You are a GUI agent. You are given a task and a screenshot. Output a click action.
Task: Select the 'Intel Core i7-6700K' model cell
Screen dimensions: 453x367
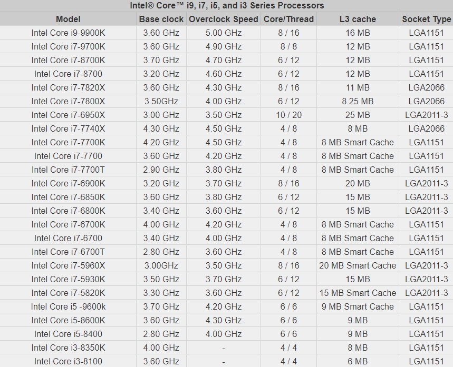(x=68, y=224)
